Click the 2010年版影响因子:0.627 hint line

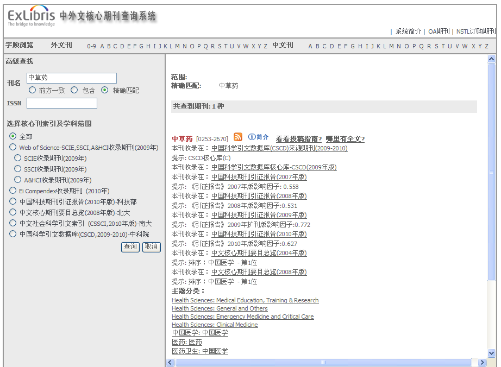(x=234, y=244)
